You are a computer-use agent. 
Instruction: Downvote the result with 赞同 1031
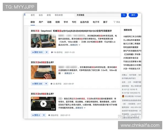(x=47, y=52)
